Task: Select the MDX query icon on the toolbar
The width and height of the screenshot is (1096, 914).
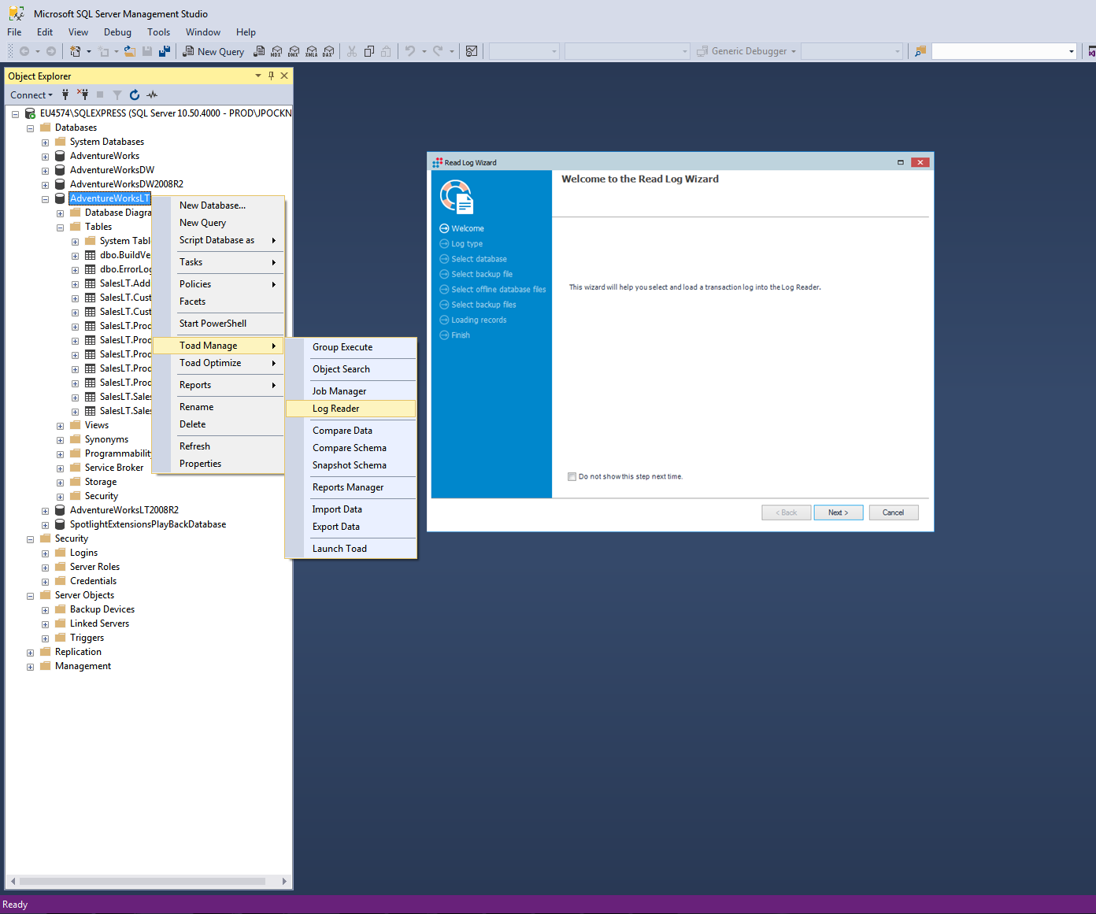Action: (x=277, y=51)
